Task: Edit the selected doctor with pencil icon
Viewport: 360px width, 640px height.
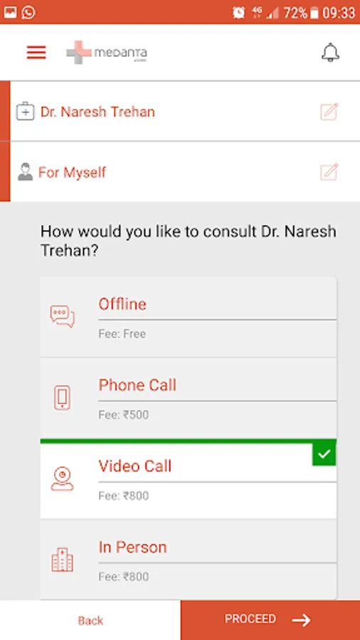Action: click(x=329, y=112)
